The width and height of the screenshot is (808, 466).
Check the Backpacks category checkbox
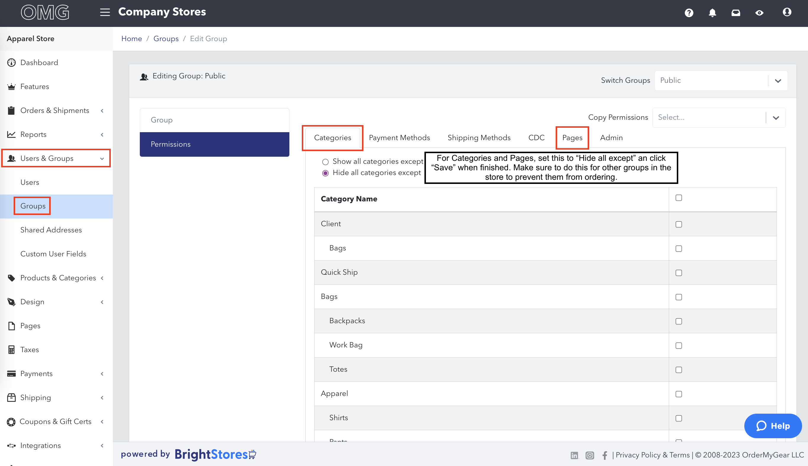pyautogui.click(x=679, y=321)
